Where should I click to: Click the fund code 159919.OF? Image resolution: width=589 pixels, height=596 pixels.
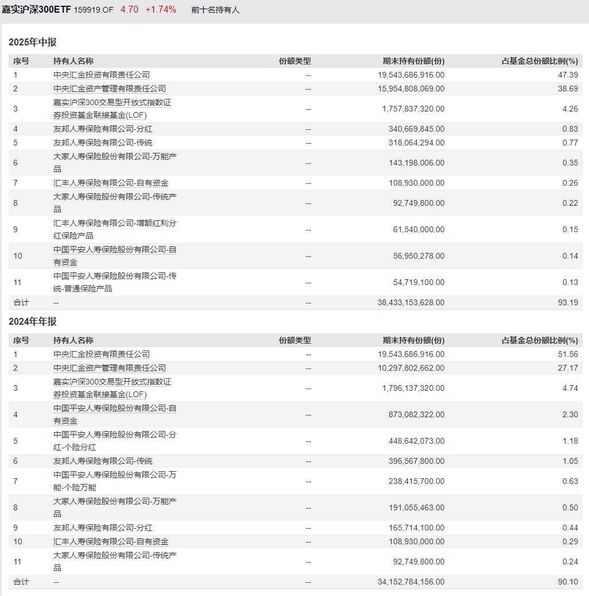[x=94, y=10]
